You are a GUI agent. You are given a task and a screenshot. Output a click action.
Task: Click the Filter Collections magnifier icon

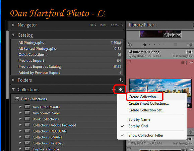point(17,99)
